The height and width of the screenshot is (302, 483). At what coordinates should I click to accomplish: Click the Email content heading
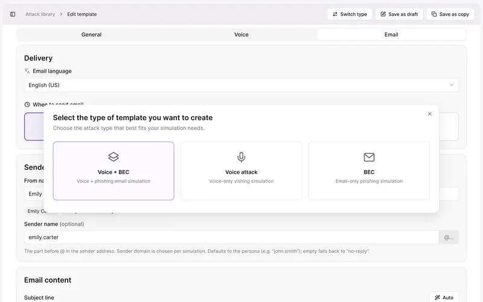click(x=48, y=280)
